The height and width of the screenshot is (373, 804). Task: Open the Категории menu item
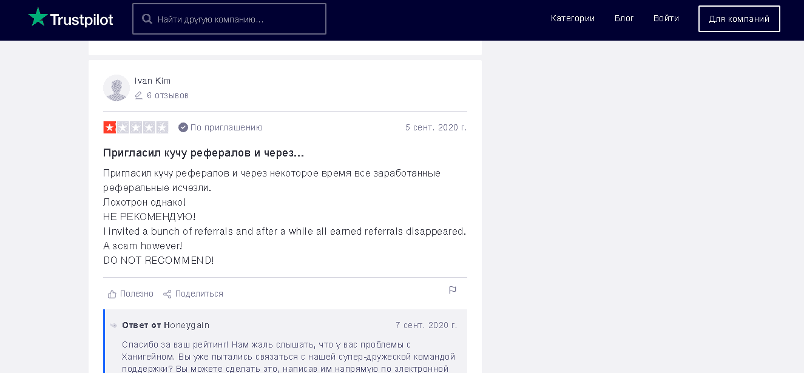(572, 19)
